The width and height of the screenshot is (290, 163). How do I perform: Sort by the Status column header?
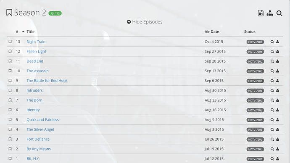(250, 32)
